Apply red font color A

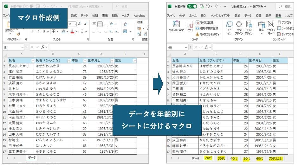click(72, 31)
